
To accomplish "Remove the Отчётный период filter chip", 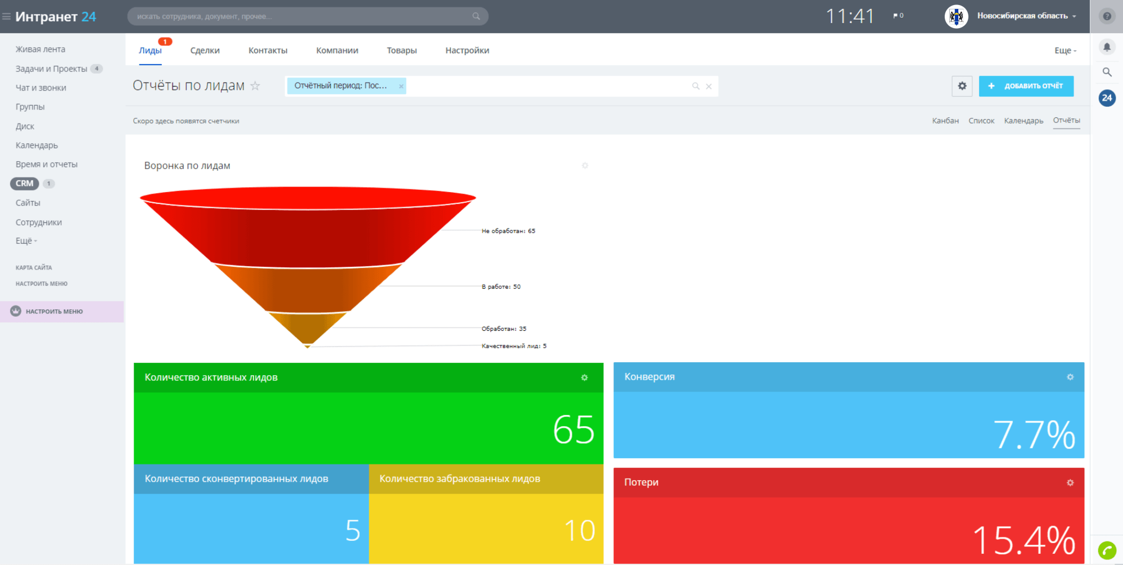I will coord(401,86).
